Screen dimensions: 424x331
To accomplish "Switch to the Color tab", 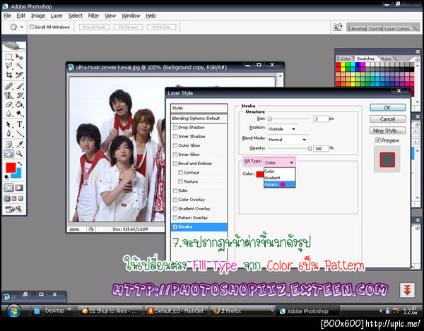I will (x=345, y=59).
